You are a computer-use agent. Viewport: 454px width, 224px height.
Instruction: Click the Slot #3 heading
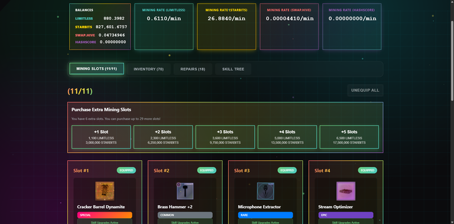pyautogui.click(x=242, y=170)
